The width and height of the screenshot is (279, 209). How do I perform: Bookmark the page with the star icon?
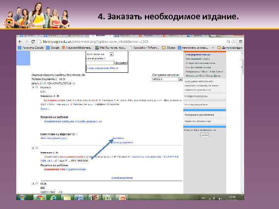233,41
